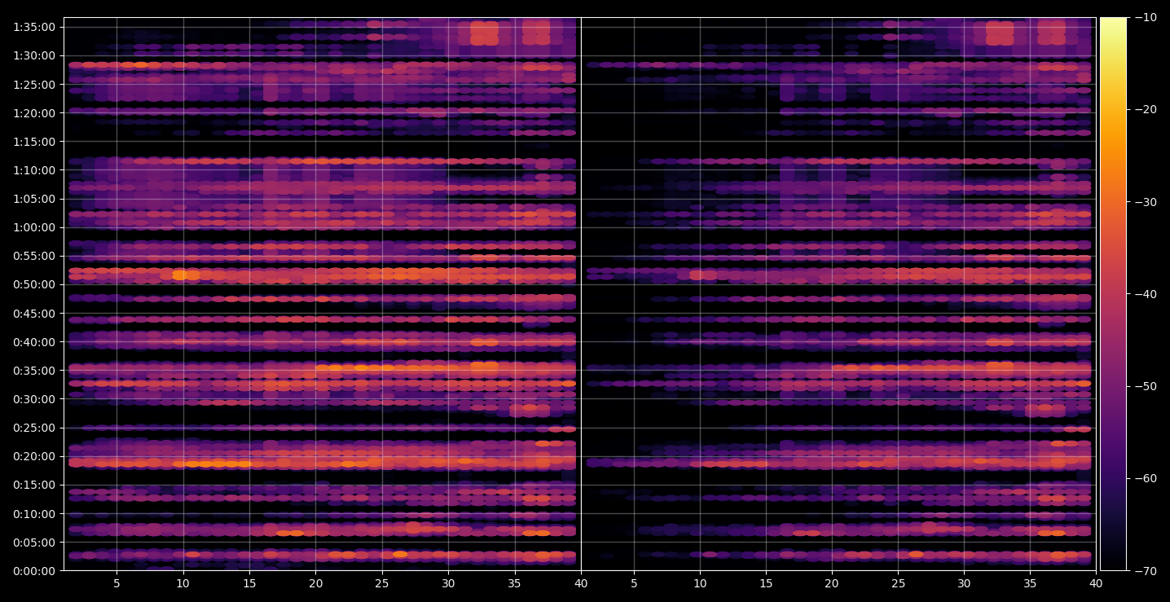
Task: Click the 0:10:00 y-axis tick label
Action: [34, 513]
